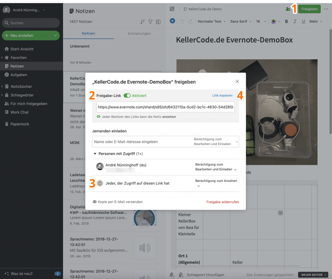The image size is (332, 279).
Task: Click the table cell dropdown arrow
Action: point(280,213)
